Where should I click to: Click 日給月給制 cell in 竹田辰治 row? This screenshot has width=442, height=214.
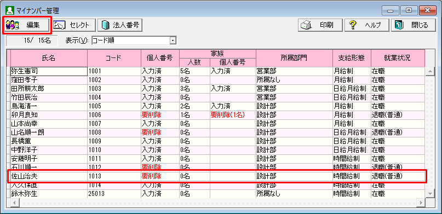[x=352, y=97]
